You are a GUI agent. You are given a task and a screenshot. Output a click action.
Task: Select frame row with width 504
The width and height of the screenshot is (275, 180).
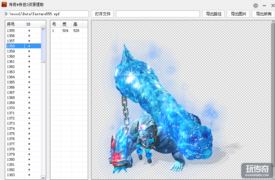69,31
